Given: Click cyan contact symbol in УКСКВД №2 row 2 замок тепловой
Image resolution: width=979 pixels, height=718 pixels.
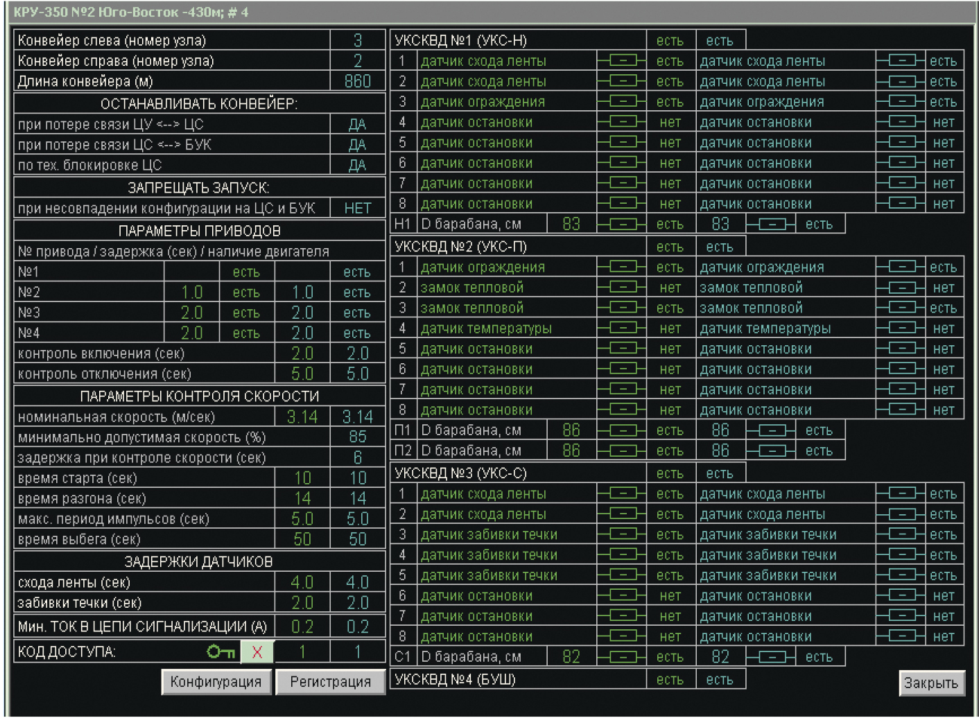Looking at the screenshot, I should coord(901,288).
